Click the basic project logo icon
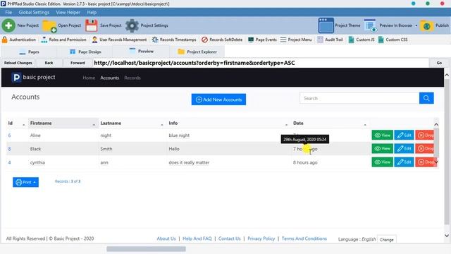The width and height of the screenshot is (451, 254). click(16, 77)
